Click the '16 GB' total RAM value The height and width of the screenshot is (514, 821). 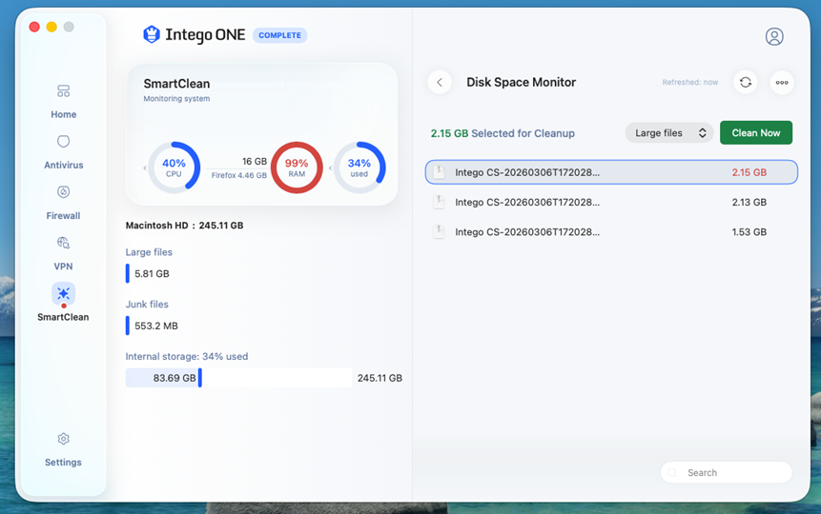255,162
